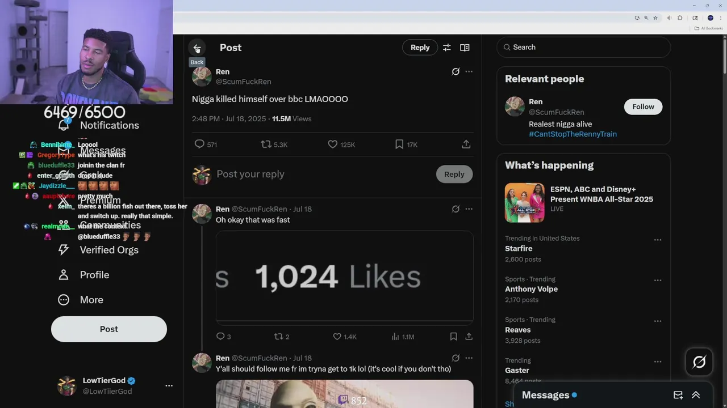Open Profile in the sidebar
Viewport: 727px width, 408px height.
(83, 275)
